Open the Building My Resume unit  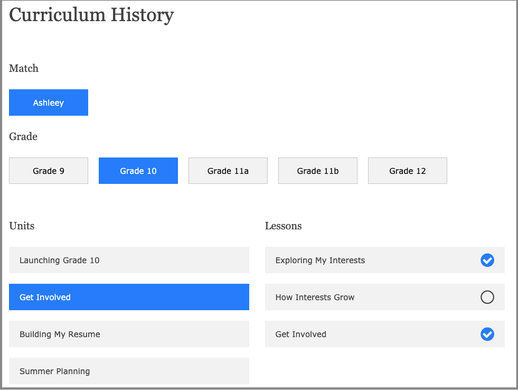tap(129, 334)
